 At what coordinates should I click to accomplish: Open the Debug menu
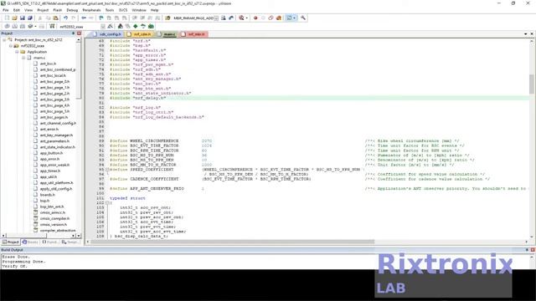click(72, 10)
